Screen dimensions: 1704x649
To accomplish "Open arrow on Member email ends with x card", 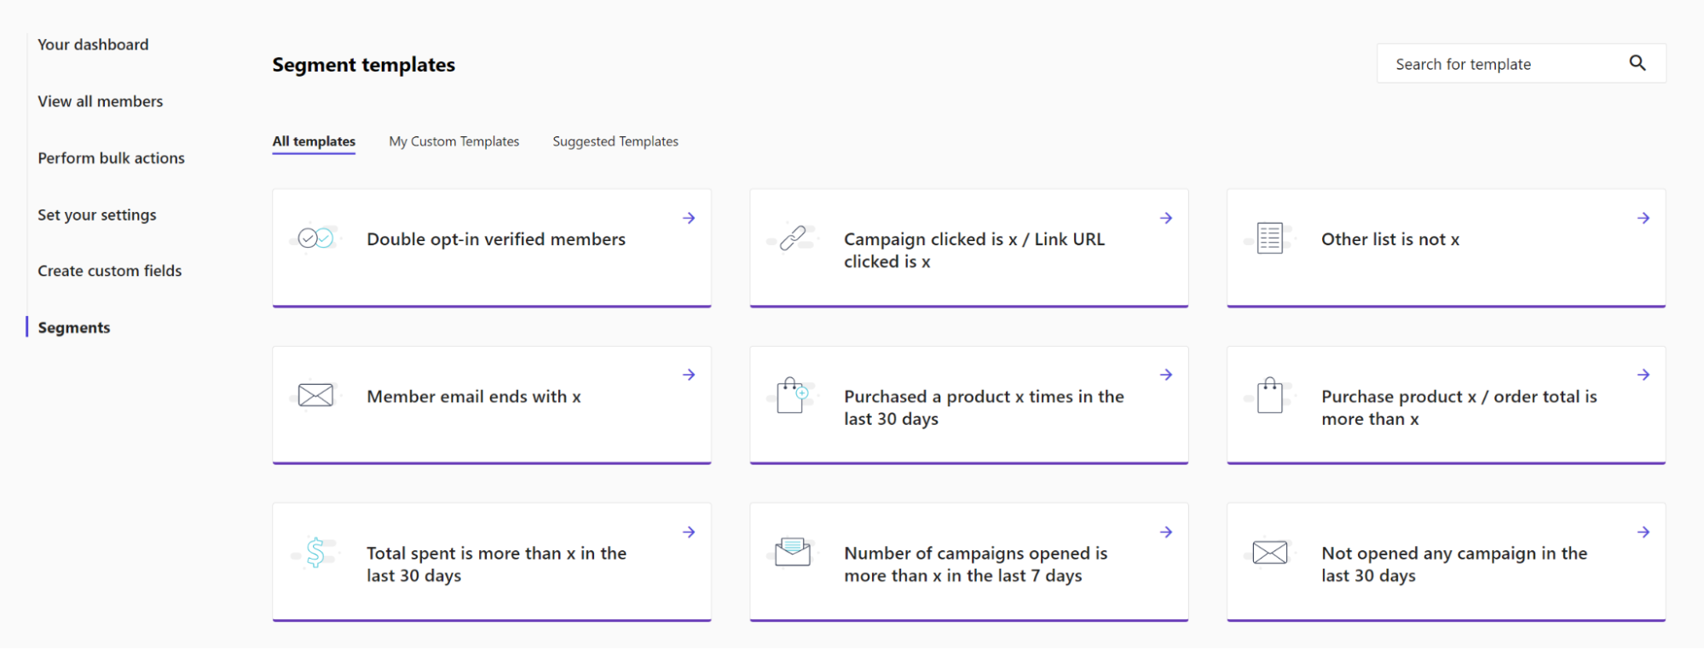I will [x=689, y=375].
